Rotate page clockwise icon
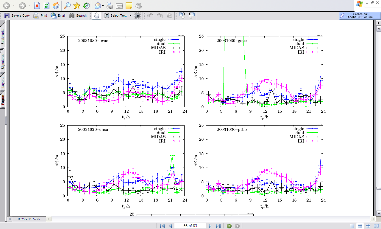 pos(182,16)
